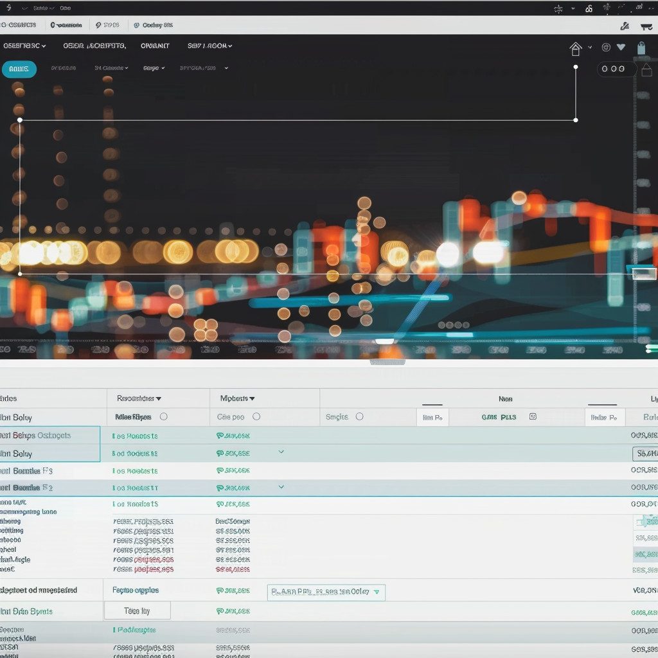The width and height of the screenshot is (658, 658).
Task: Open the fourth dark header menu with a chevron
Action: 209,46
